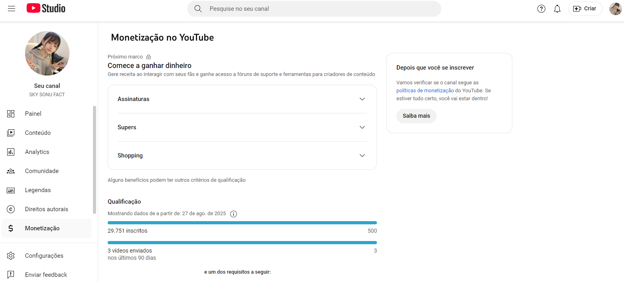Select Direitos autorais in the sidebar
This screenshot has height=282, width=624.
pyautogui.click(x=46, y=209)
